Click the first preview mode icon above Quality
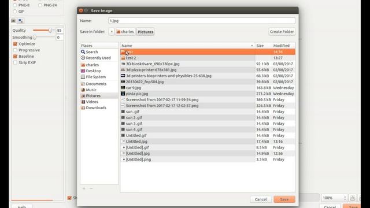Image resolution: width=370 pixels, height=208 pixels. pyautogui.click(x=13, y=21)
